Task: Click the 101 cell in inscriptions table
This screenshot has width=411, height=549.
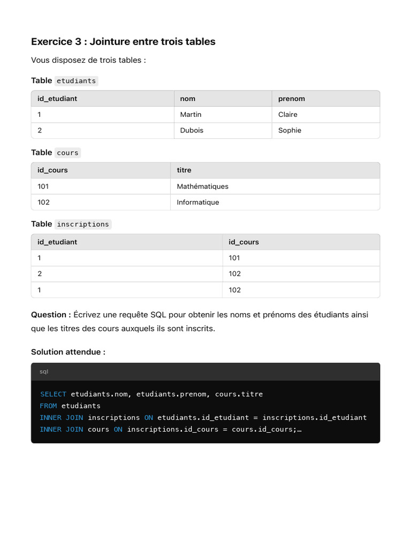Action: point(301,258)
